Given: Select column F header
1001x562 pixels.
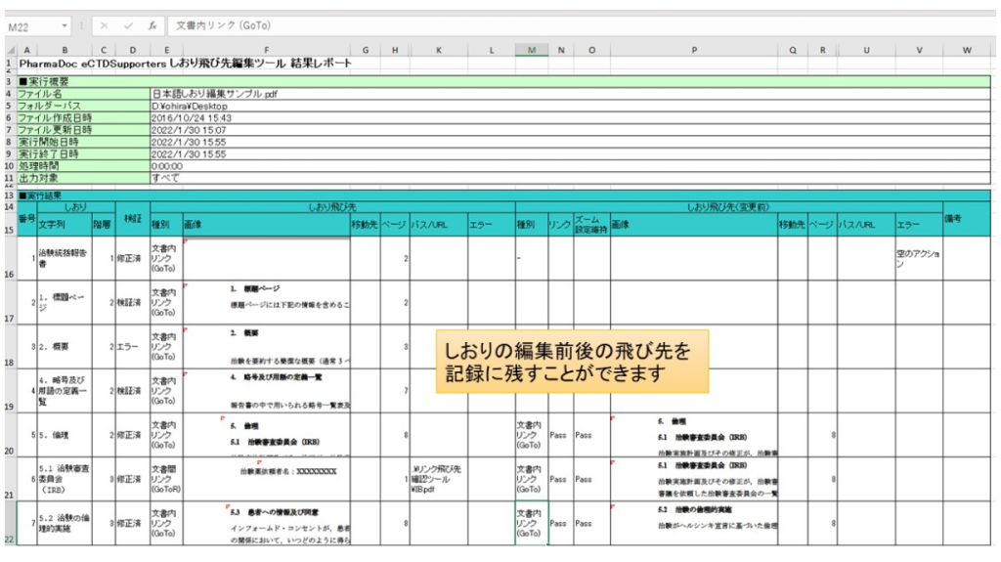Looking at the screenshot, I should coord(265,50).
